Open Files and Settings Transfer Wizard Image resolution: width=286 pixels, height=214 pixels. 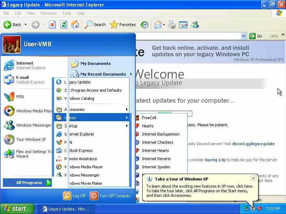[x=28, y=154]
